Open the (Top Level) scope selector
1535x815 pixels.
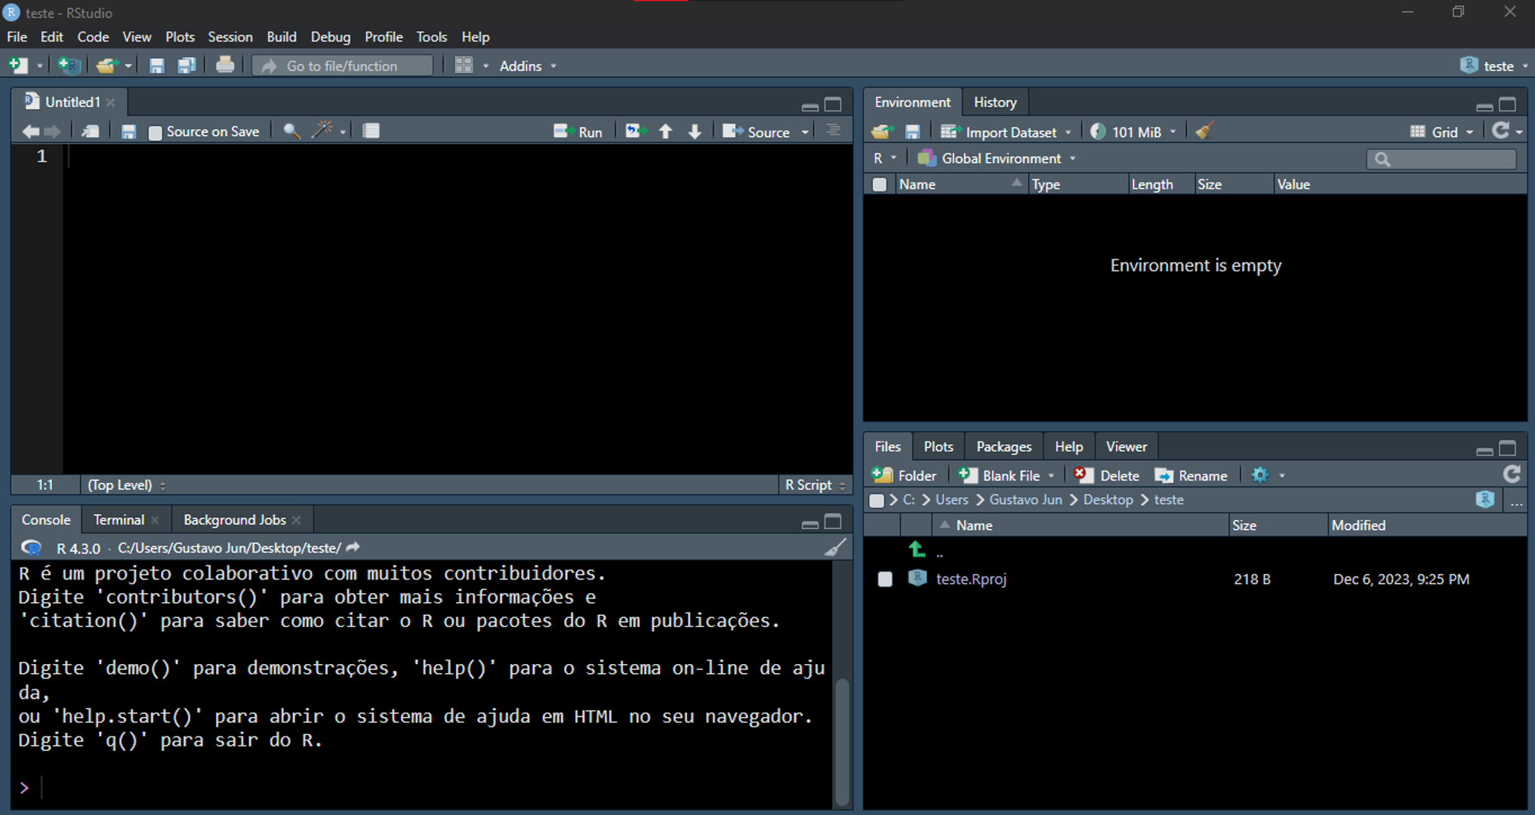(x=126, y=484)
